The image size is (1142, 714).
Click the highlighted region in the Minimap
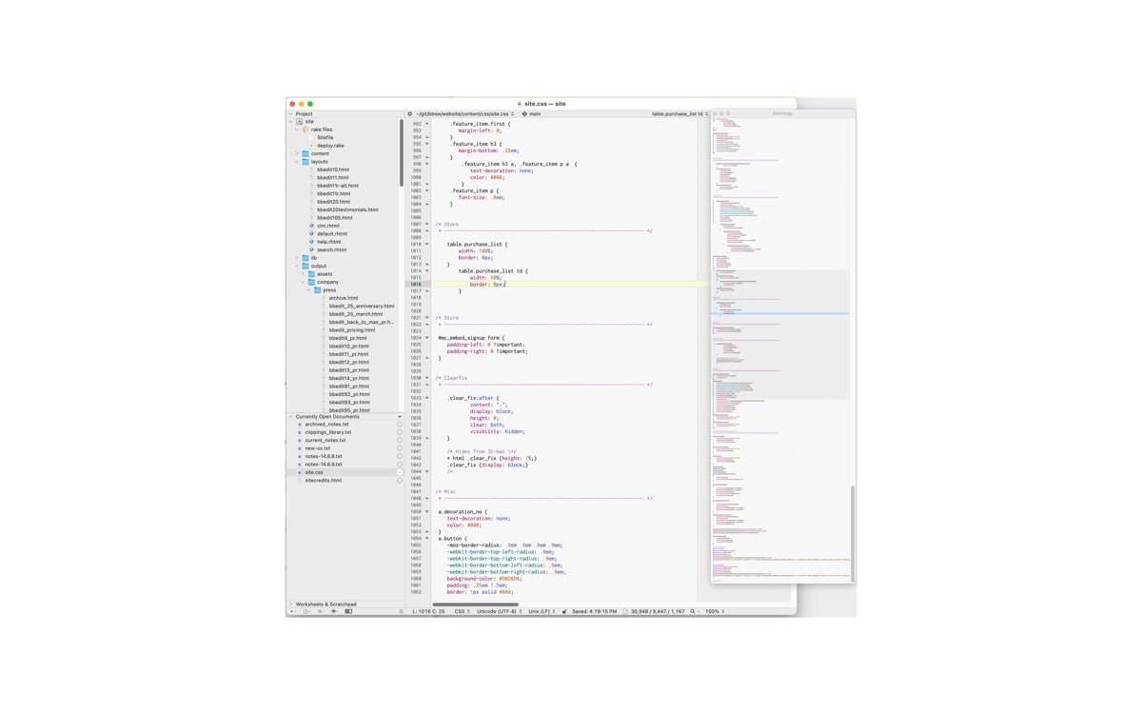pyautogui.click(x=780, y=291)
